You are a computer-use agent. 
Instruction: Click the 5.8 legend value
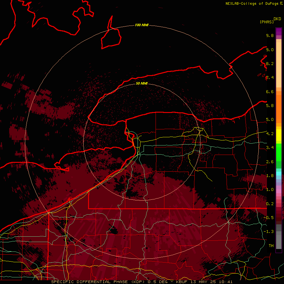270,106
